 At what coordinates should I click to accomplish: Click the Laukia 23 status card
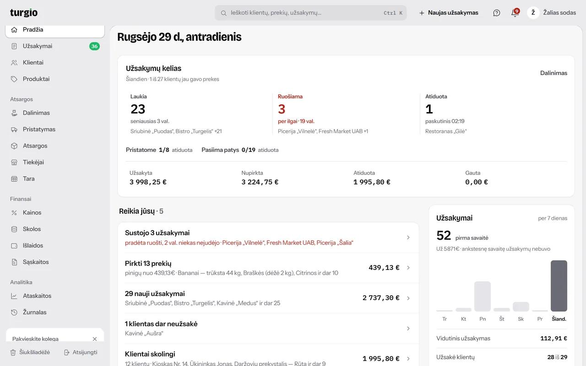199,114
